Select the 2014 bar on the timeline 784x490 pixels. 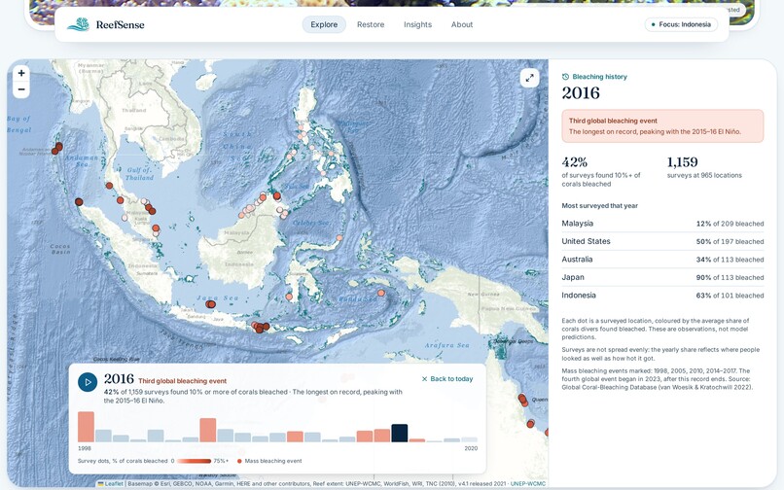click(365, 436)
